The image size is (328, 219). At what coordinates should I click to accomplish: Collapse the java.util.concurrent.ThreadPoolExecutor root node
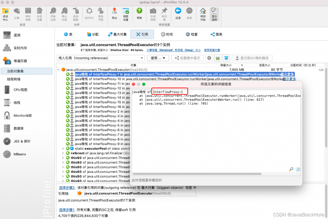pos(59,69)
